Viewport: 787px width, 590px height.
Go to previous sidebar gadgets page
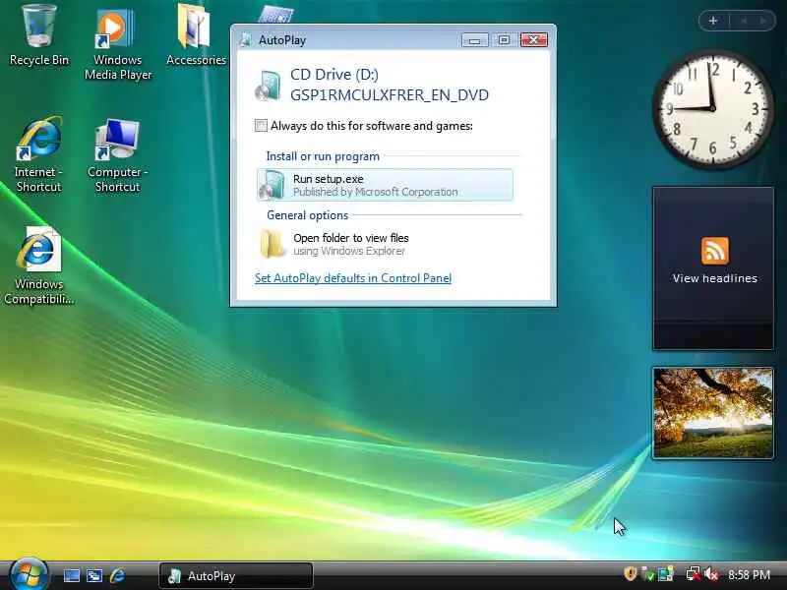(x=745, y=21)
